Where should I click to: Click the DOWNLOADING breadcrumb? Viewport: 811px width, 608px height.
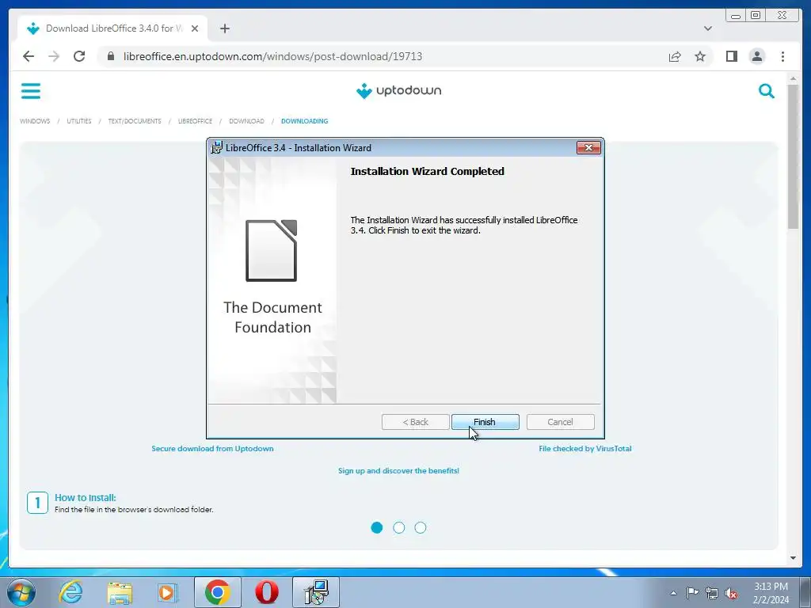point(304,121)
